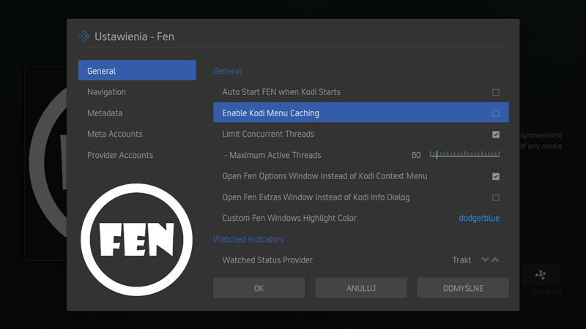This screenshot has width=586, height=329.
Task: Click the Konfiguruj label in background window
Action: pyautogui.click(x=546, y=292)
